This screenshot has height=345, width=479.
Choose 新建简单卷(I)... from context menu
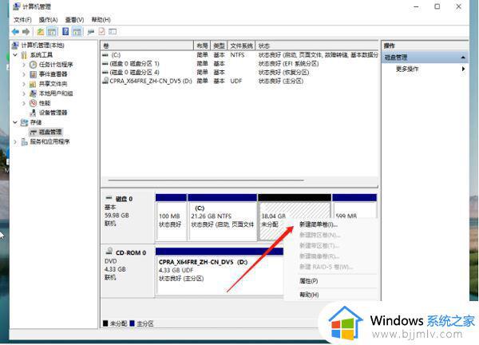(319, 224)
